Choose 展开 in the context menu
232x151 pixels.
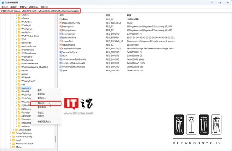pos(46,90)
